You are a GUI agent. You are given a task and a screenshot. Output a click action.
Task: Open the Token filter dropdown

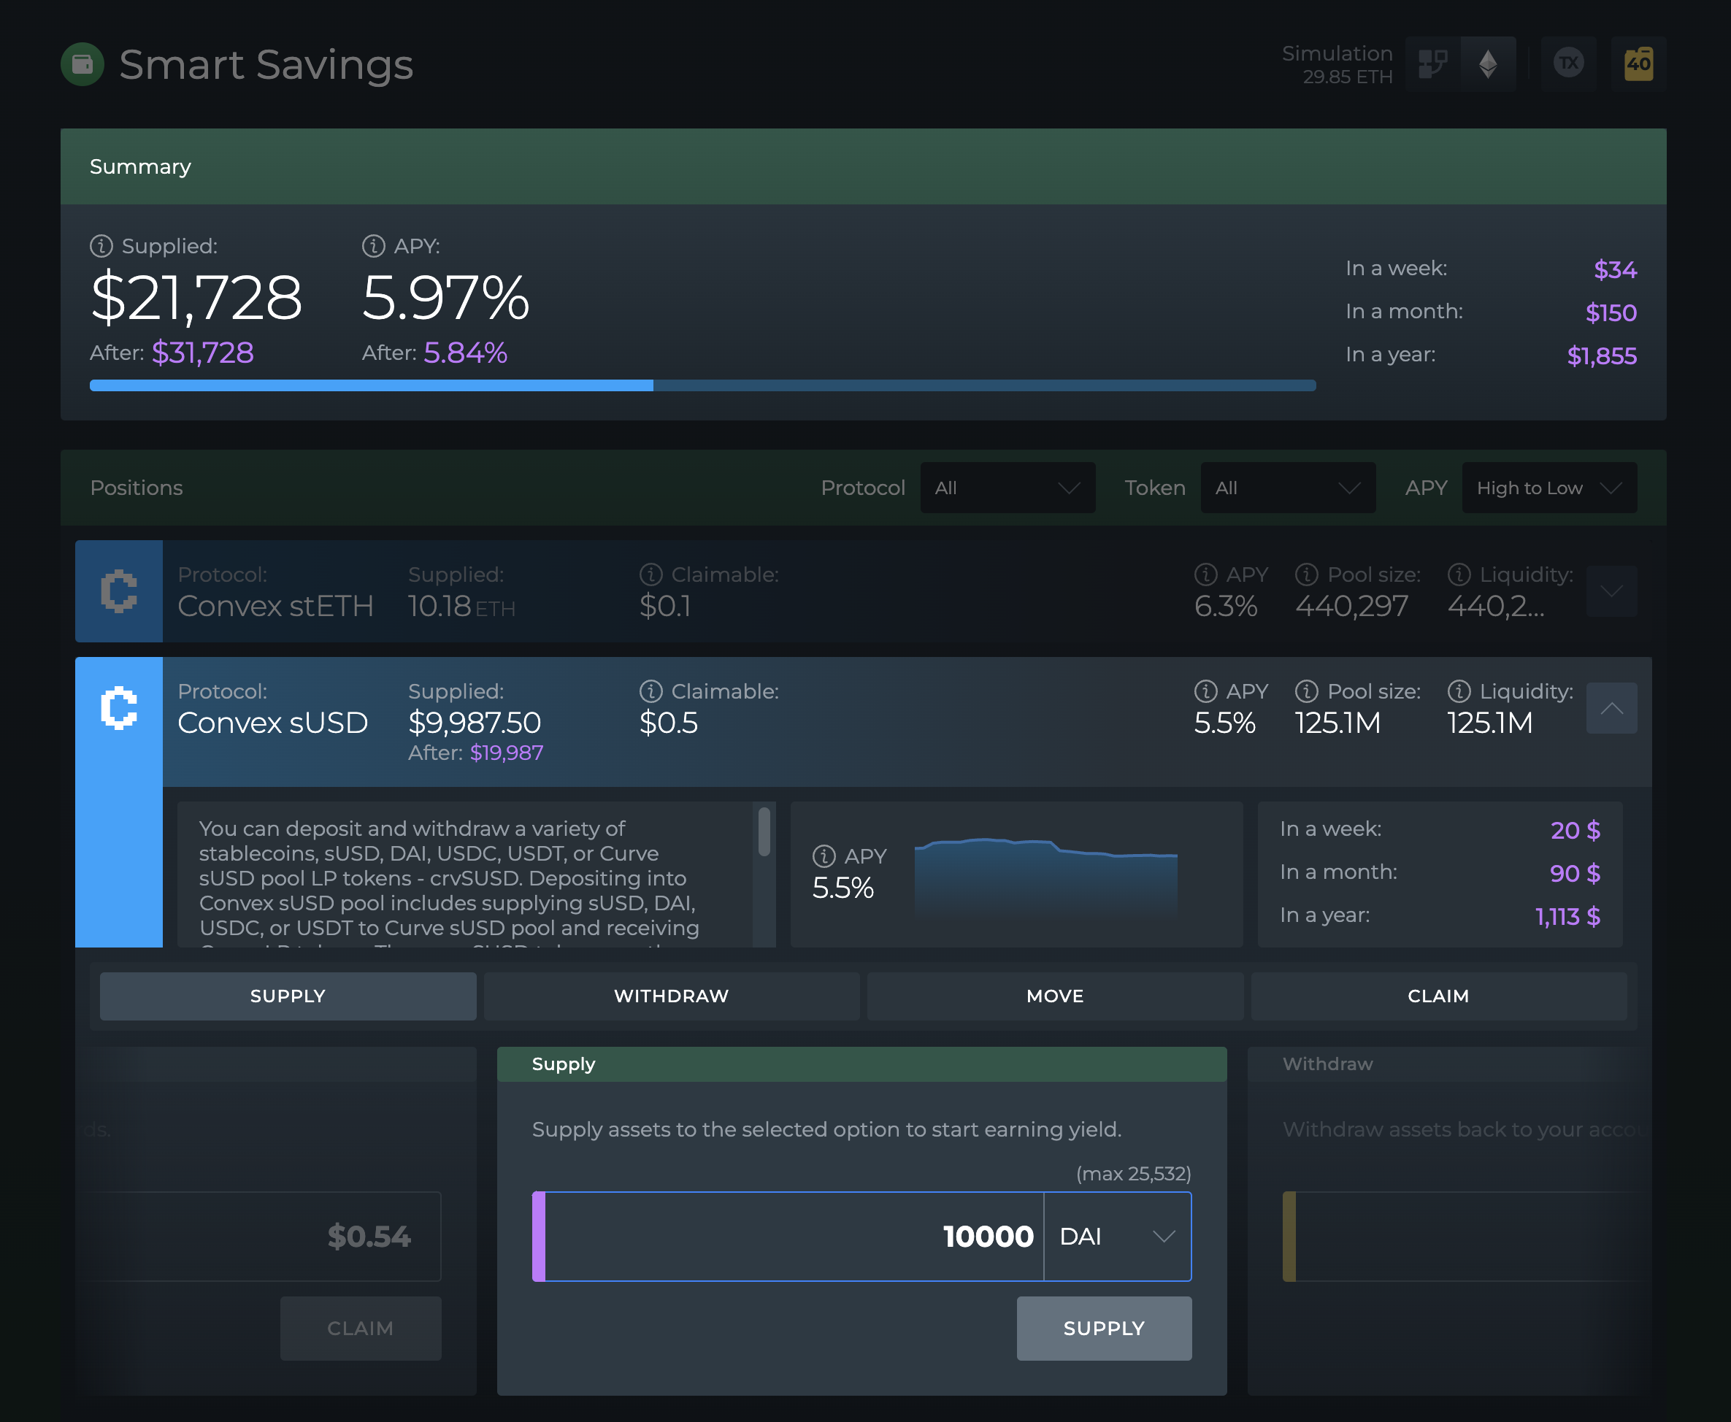(1288, 488)
